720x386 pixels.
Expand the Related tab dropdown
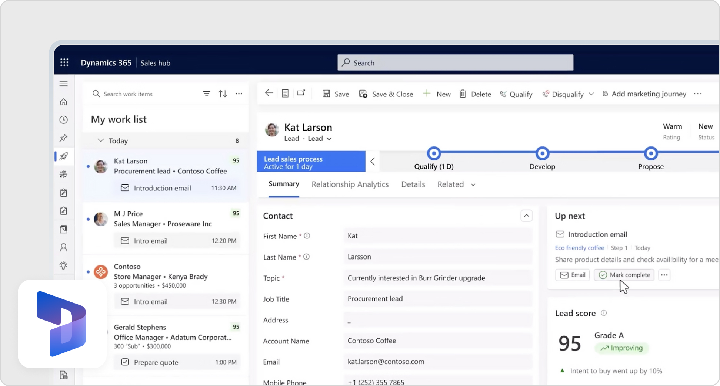pos(473,184)
